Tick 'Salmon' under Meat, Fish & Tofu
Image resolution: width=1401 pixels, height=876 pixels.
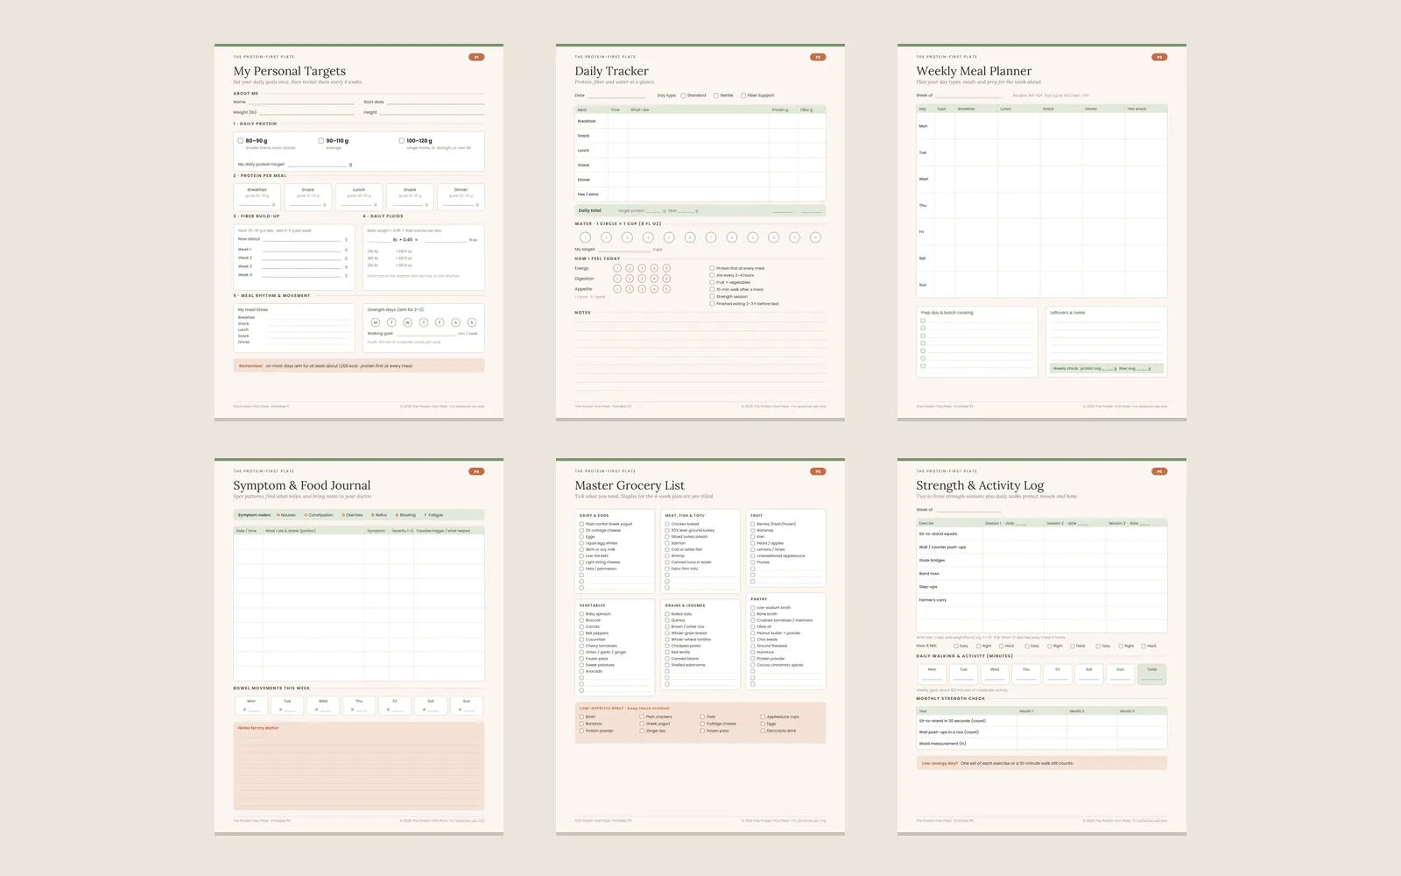tap(667, 543)
